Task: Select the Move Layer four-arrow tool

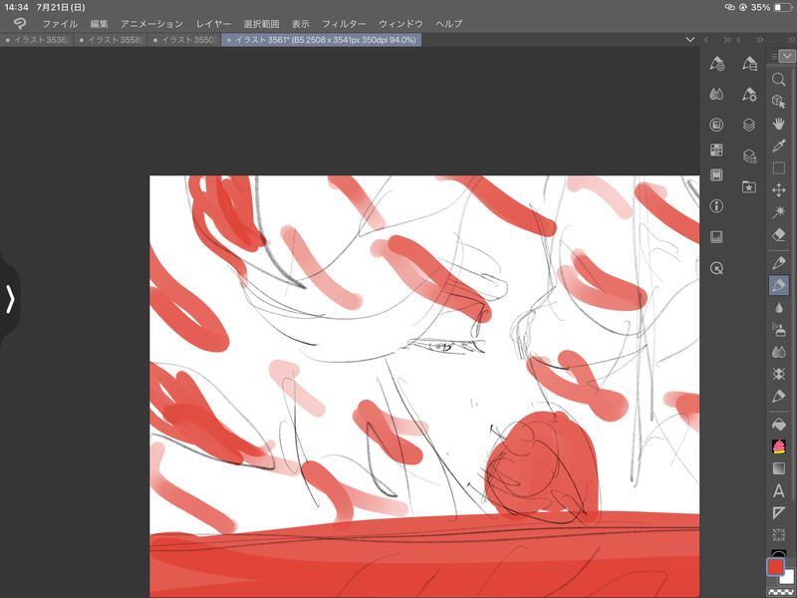Action: click(778, 190)
